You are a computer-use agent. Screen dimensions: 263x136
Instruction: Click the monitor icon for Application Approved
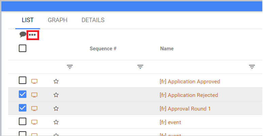34,81
